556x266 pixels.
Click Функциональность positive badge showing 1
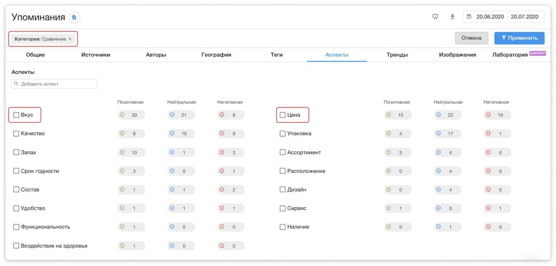[x=131, y=227]
